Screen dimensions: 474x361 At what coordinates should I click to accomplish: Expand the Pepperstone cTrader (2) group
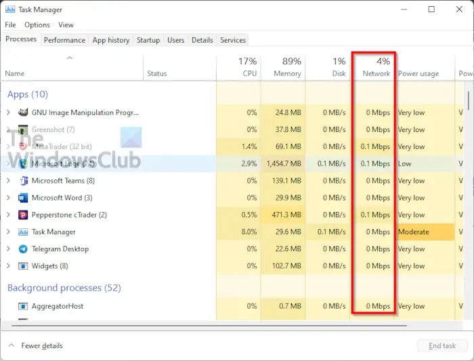(8, 215)
